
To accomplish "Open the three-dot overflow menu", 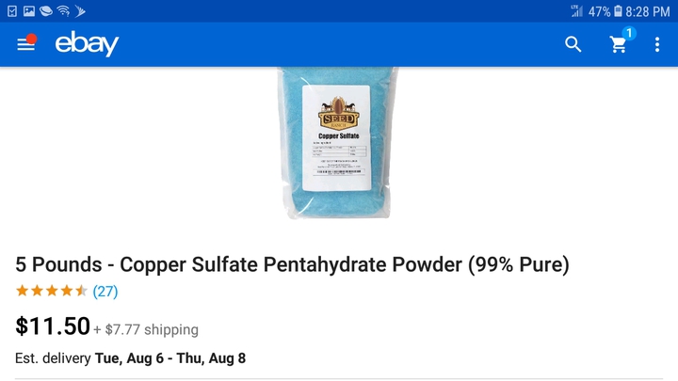I will [x=657, y=44].
